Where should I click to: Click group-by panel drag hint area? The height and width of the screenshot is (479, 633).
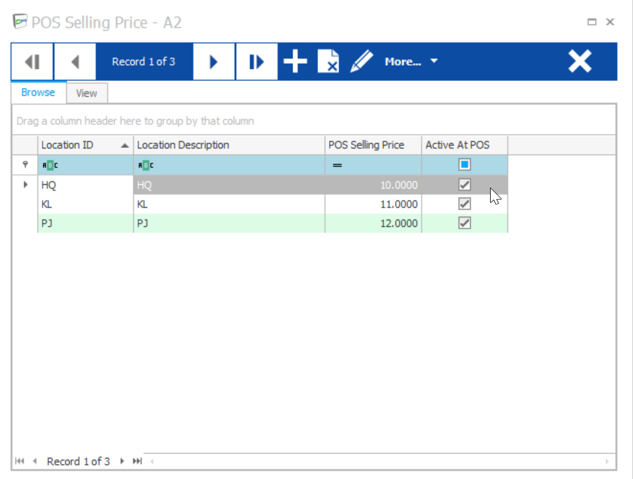[314, 121]
